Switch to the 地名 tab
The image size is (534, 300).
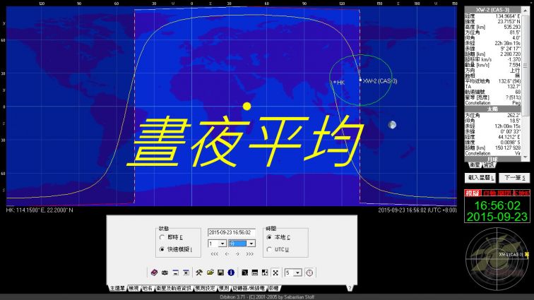147,288
